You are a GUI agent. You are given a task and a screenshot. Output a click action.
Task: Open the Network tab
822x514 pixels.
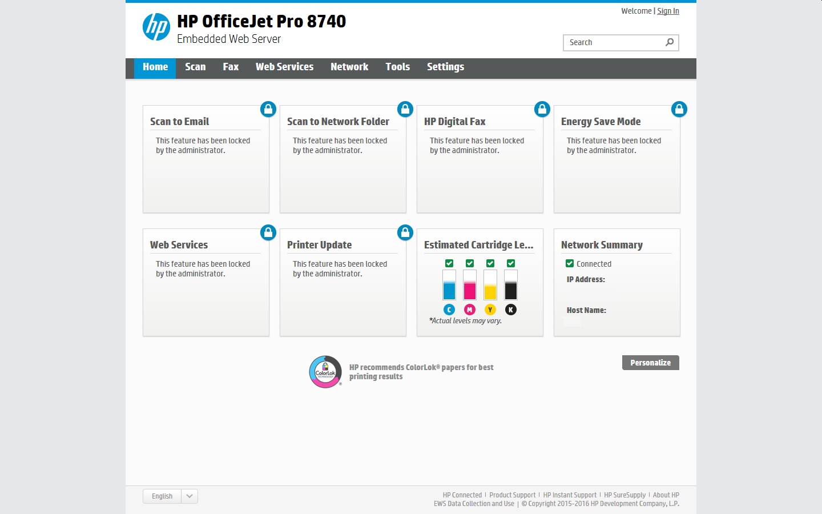349,67
